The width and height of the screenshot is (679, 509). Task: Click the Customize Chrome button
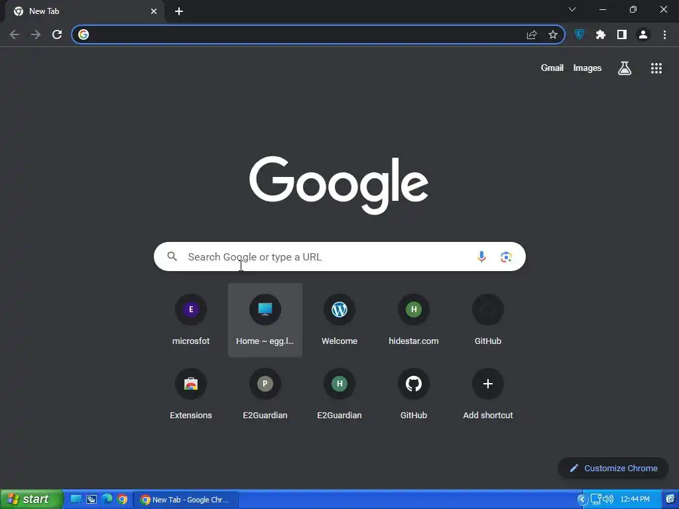pos(613,468)
